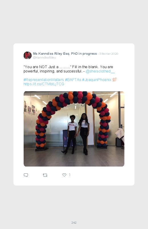This screenshot has height=229, width=148.
Task: Open Kanndiss Riley's profile avatar
Action: (x=28, y=55)
